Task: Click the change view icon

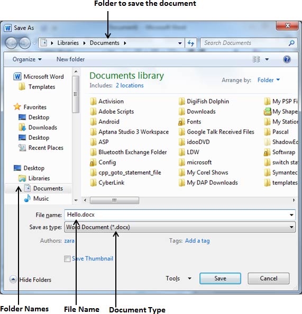Action: pos(256,59)
